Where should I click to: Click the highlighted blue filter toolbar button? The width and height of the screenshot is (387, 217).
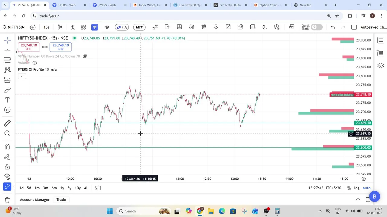coord(95,27)
